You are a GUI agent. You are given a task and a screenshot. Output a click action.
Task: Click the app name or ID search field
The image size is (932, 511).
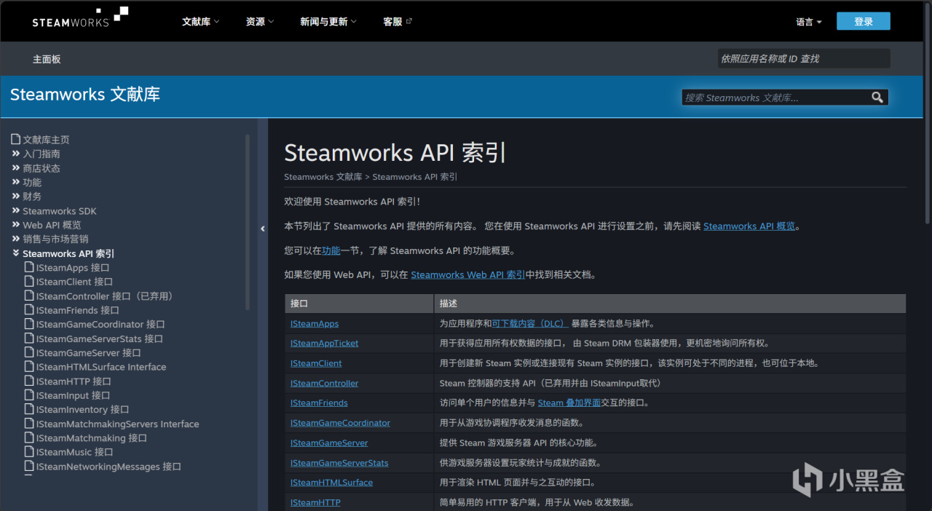click(x=804, y=58)
